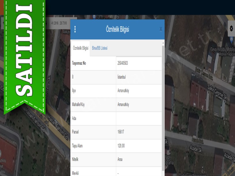The image size is (235, 176).
Task: Open the three-dot menu in panel header
Action: point(75,29)
